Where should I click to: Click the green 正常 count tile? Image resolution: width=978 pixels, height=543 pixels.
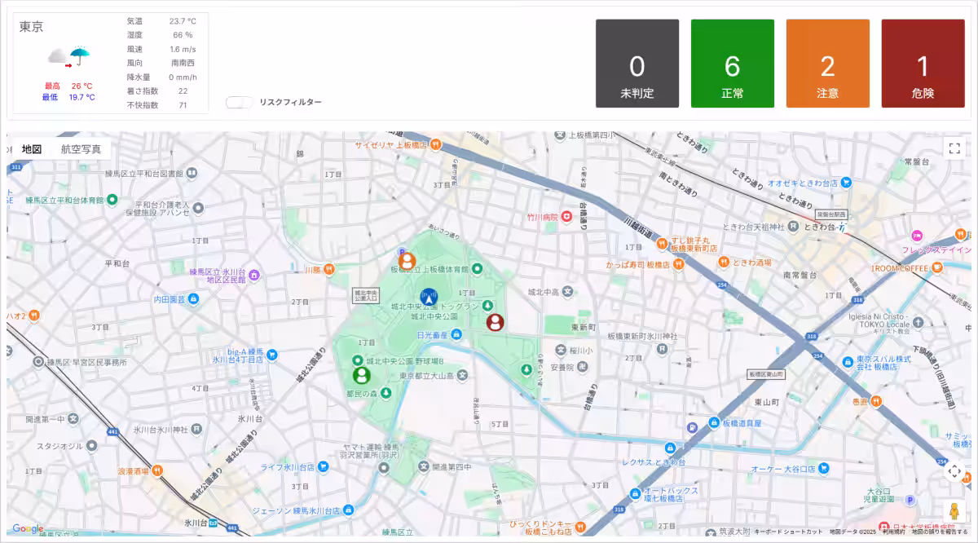click(732, 64)
